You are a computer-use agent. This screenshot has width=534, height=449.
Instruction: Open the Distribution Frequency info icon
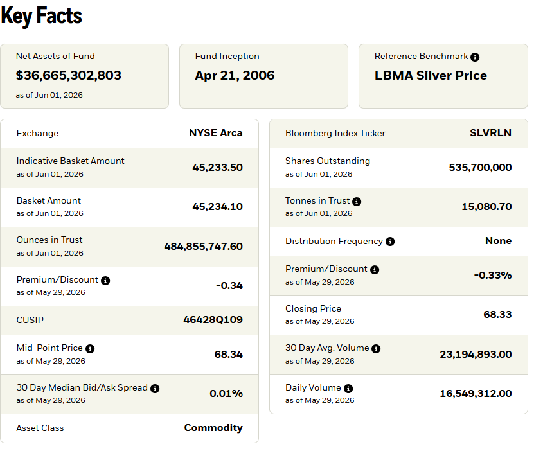[390, 242]
